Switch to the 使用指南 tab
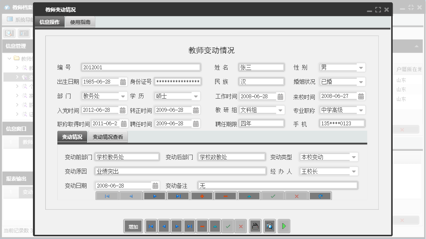This screenshot has height=239, width=426. (x=80, y=22)
